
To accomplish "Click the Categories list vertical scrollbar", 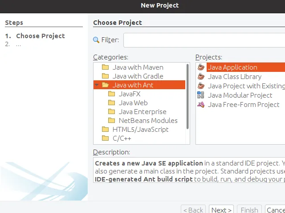I will (x=187, y=97).
